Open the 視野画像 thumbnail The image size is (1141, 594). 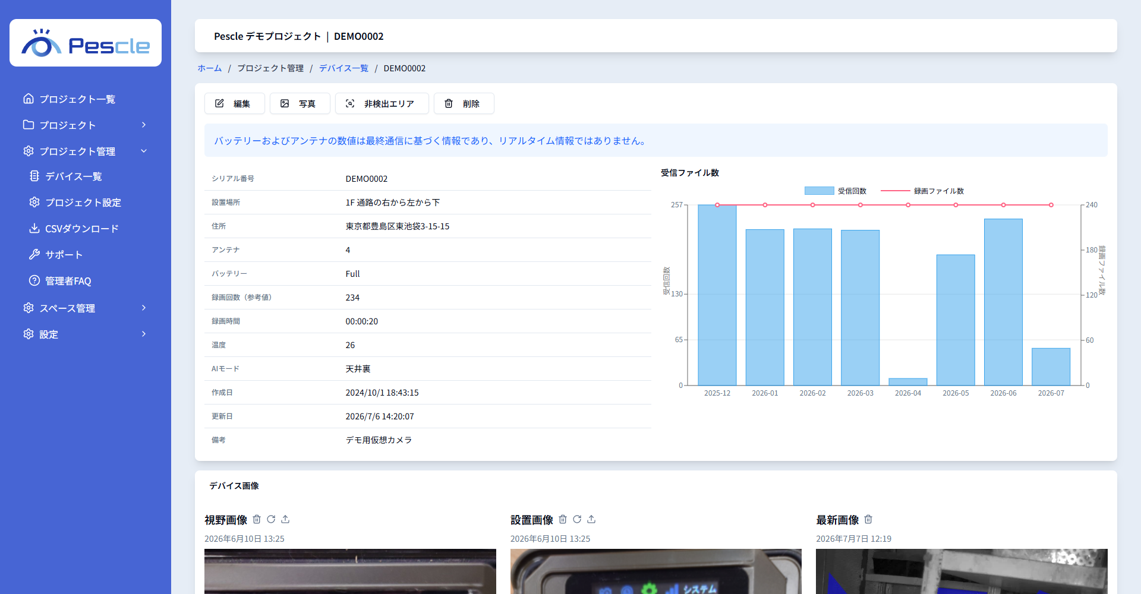point(350,571)
